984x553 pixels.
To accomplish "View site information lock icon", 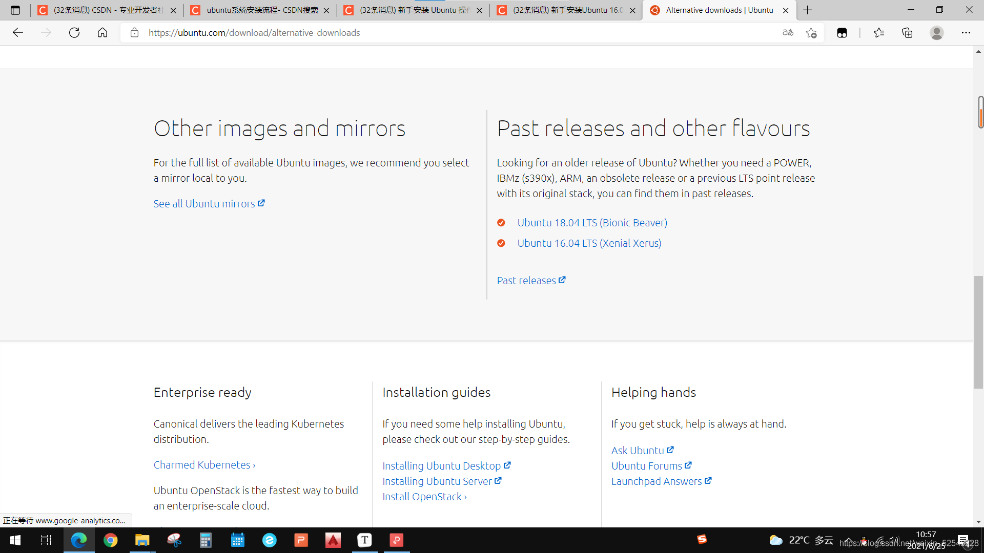I will click(x=134, y=33).
